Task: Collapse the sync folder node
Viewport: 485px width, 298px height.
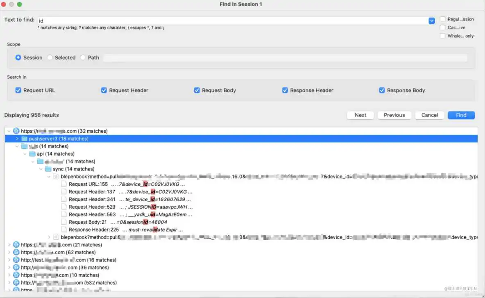Action: (41, 169)
